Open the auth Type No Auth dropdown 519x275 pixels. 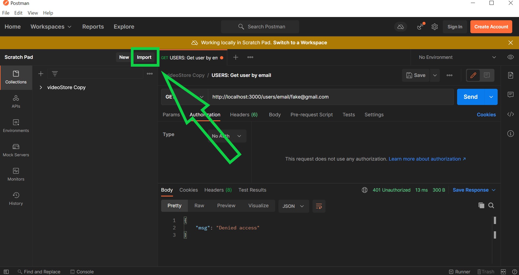point(227,136)
